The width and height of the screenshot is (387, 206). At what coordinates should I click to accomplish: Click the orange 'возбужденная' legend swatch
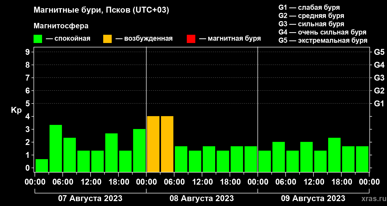(x=107, y=39)
